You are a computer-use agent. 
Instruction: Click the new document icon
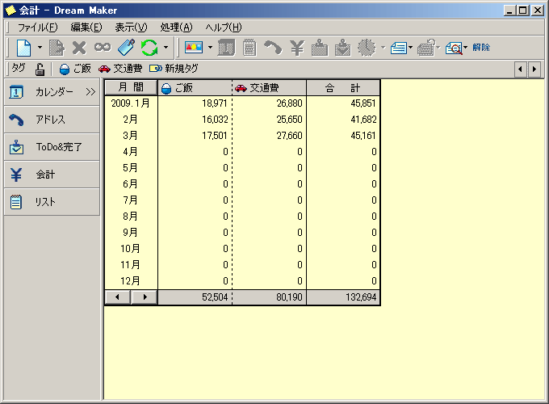[23, 48]
